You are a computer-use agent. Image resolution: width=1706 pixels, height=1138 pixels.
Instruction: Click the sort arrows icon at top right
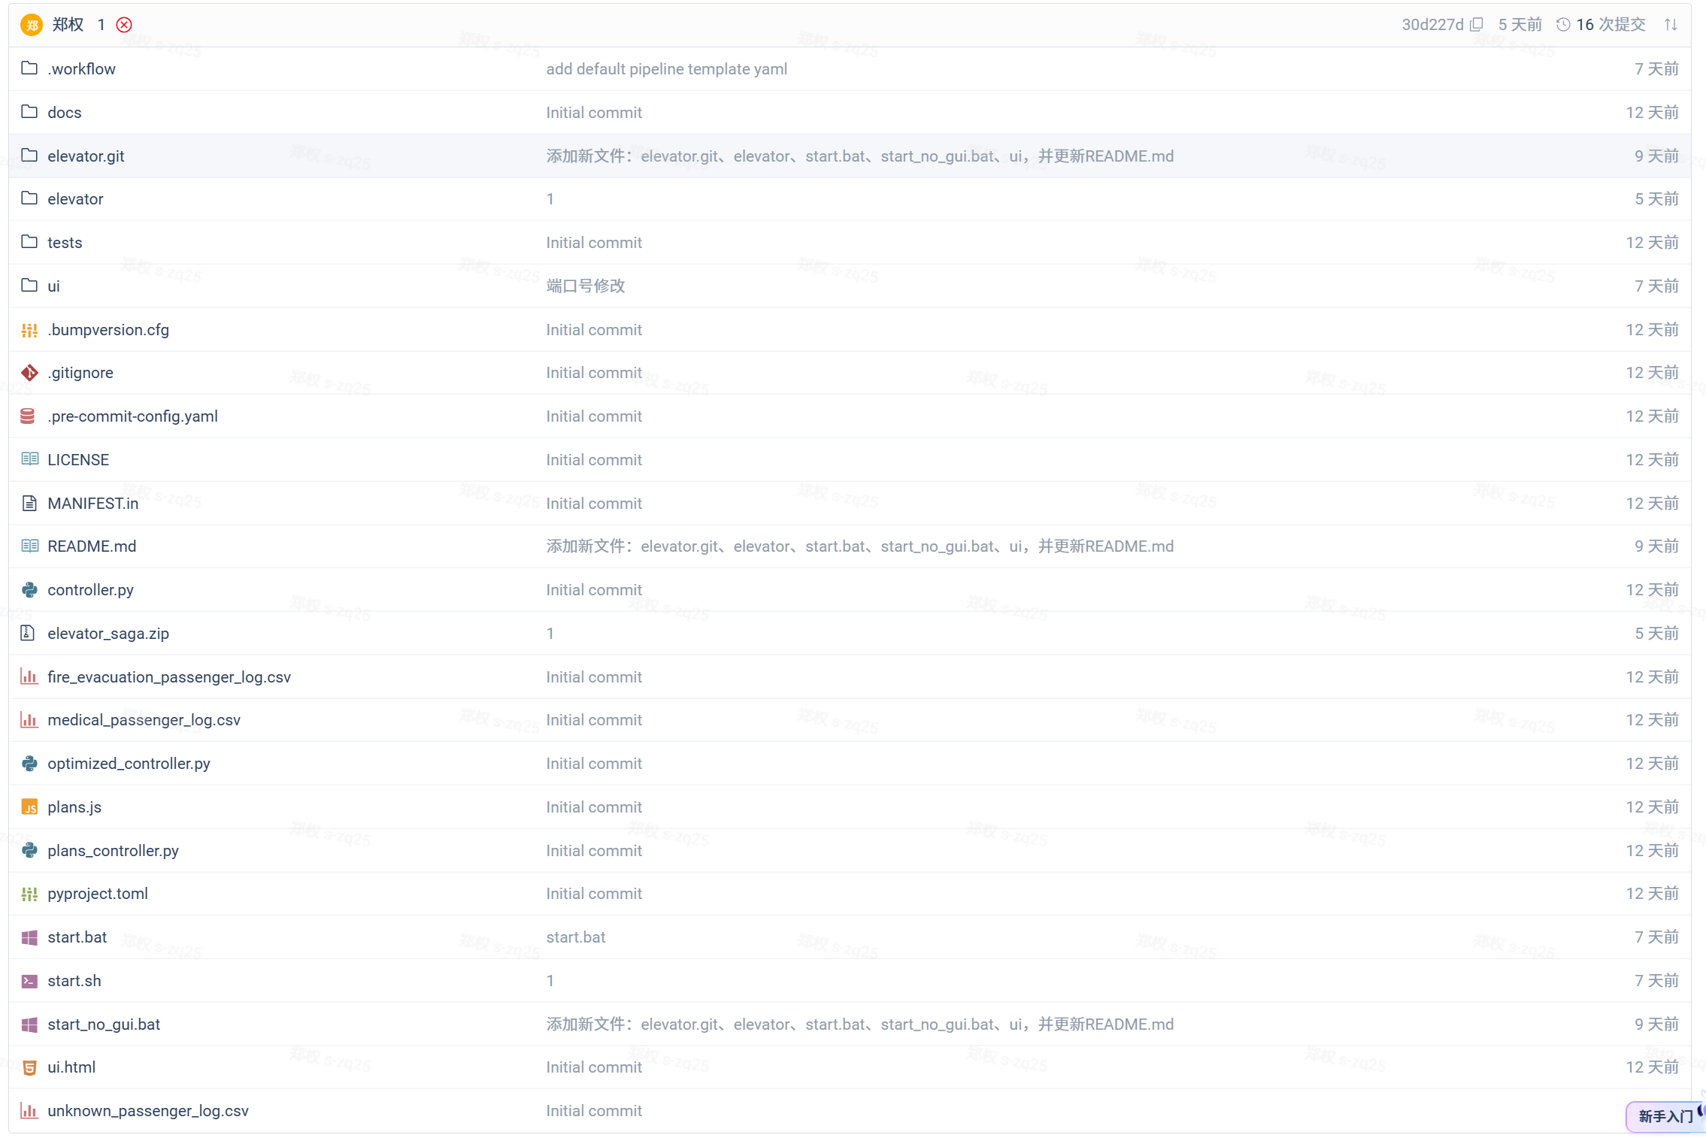pos(1671,25)
